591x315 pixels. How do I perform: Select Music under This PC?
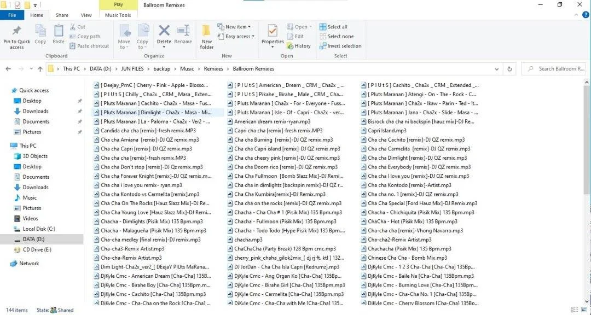(25, 197)
